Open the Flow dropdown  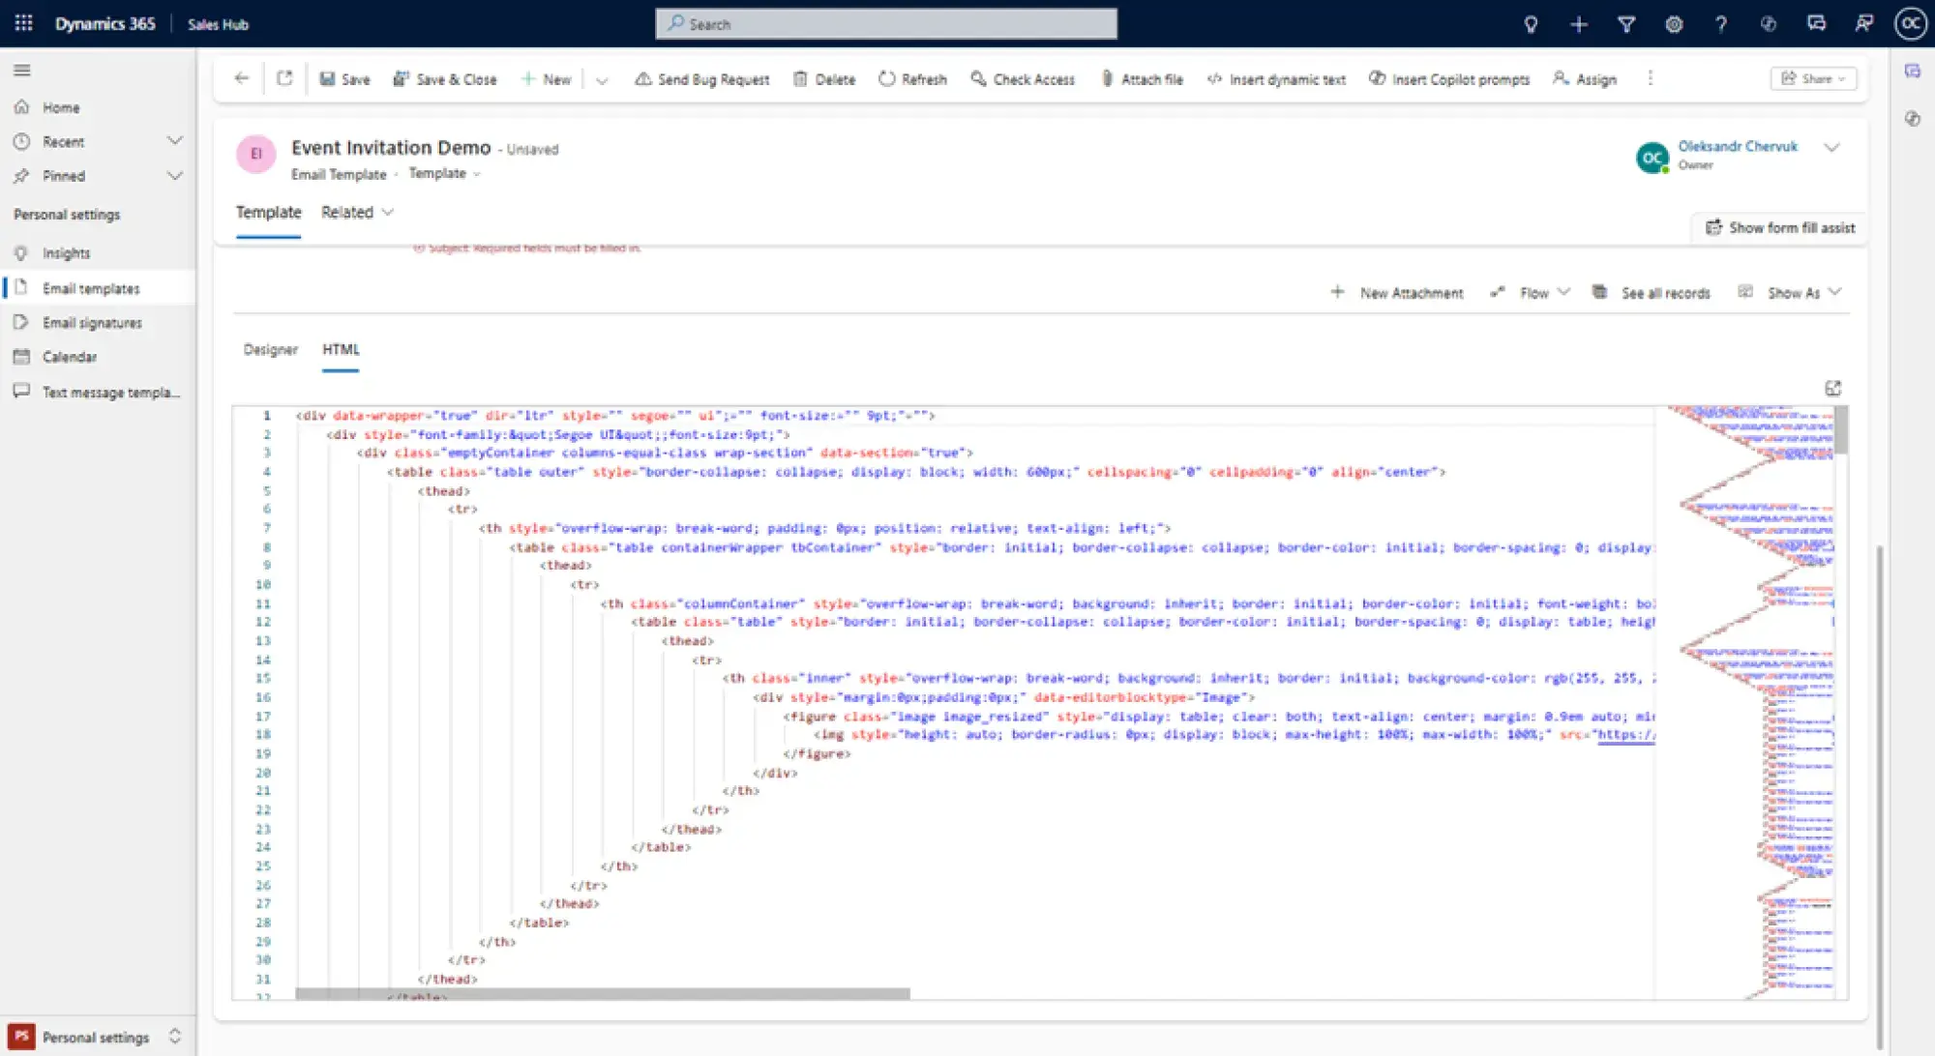(x=1531, y=293)
